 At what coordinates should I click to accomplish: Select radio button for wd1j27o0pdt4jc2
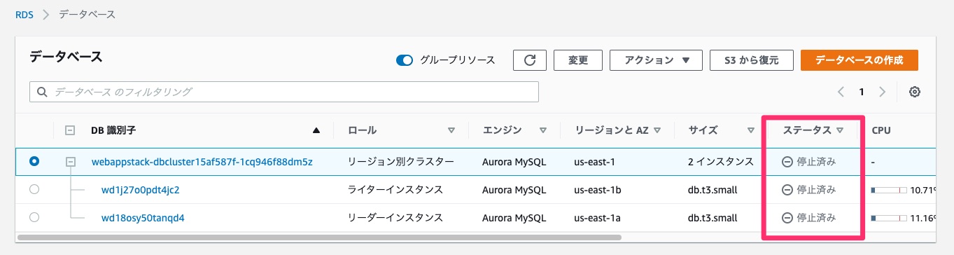(x=34, y=190)
